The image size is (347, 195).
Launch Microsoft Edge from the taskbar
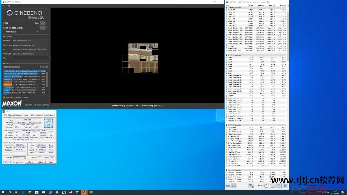pyautogui.click(x=23, y=192)
